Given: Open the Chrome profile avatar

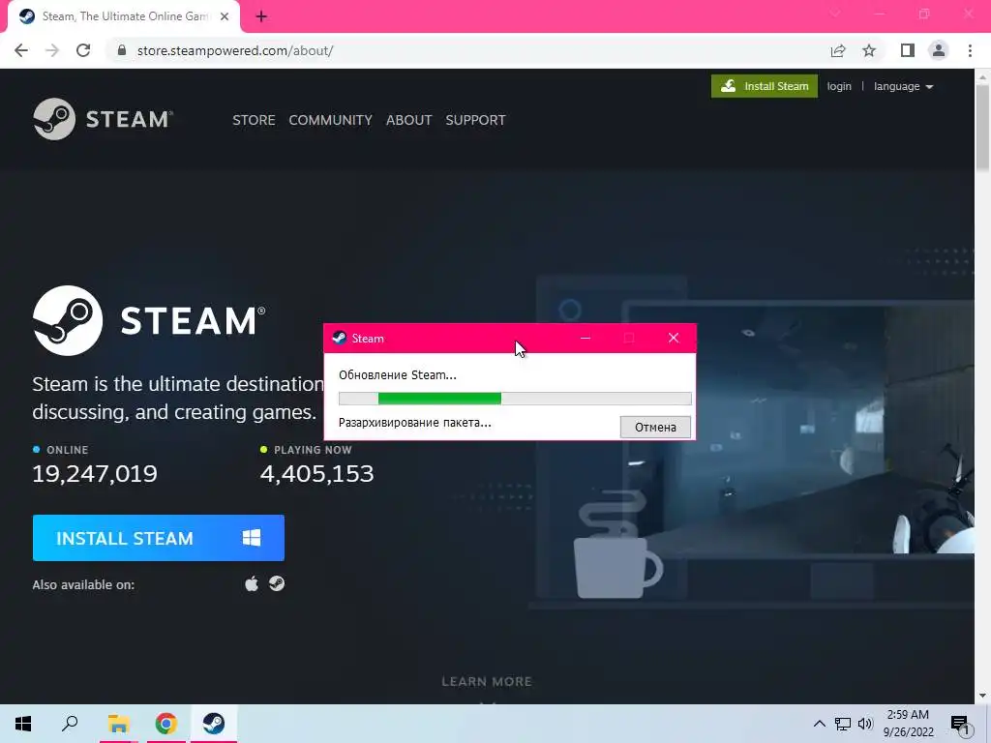Looking at the screenshot, I should [939, 50].
